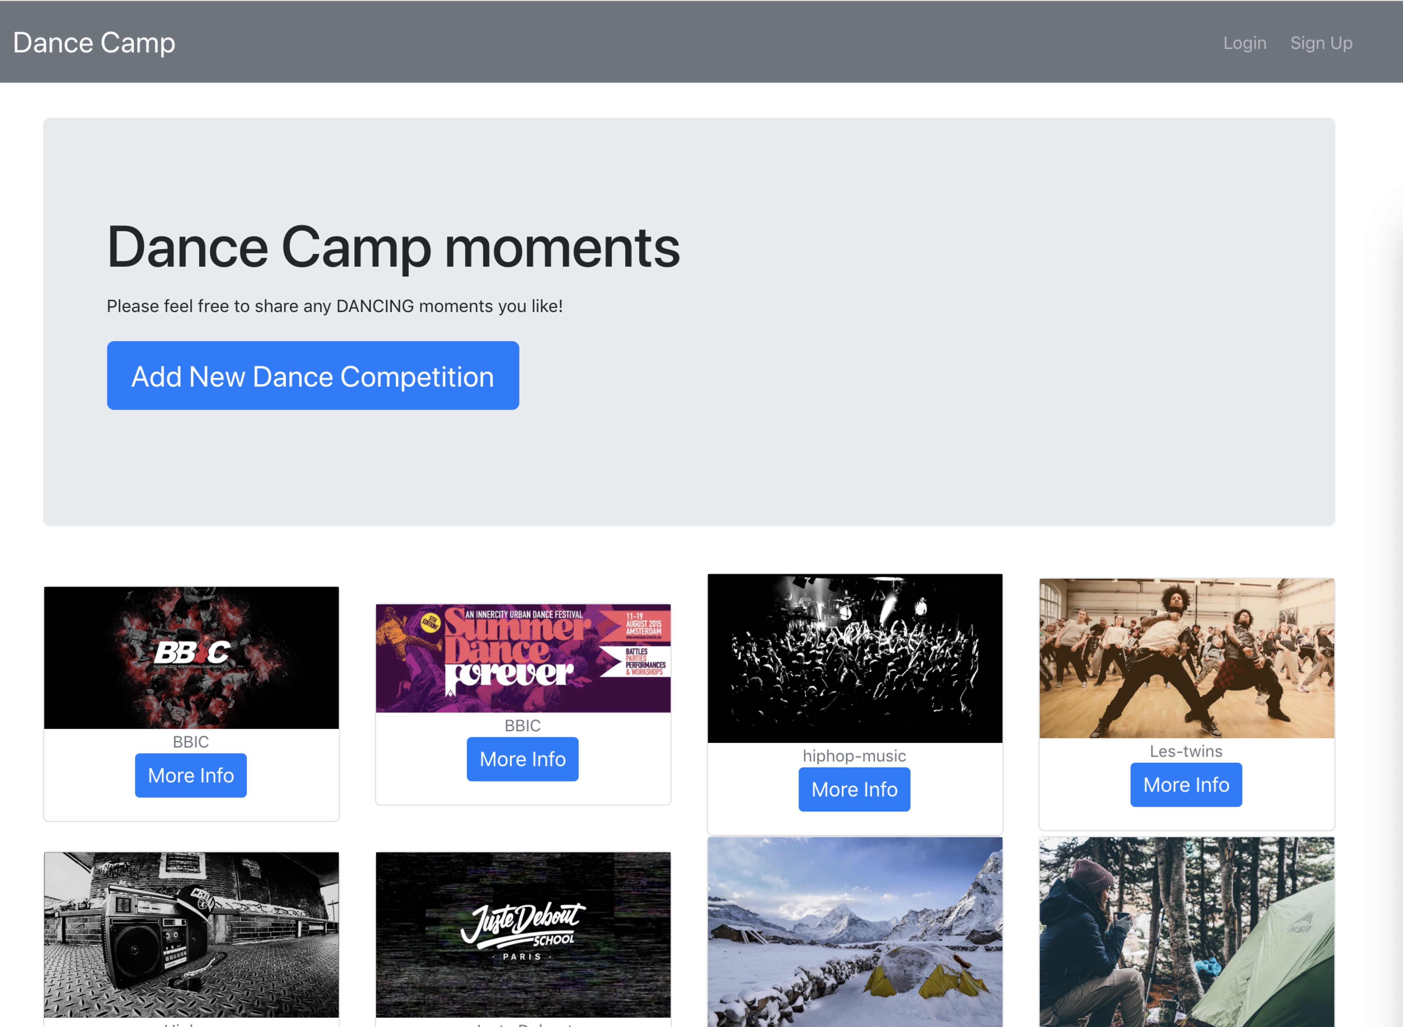Click the sharing invitation text line
This screenshot has height=1027, width=1403.
coord(334,305)
